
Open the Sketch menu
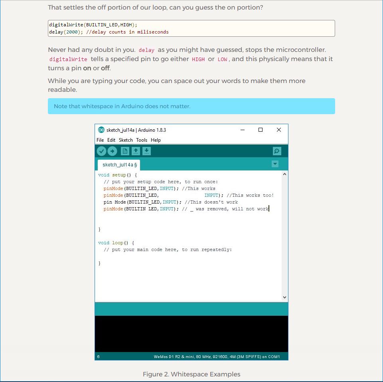(126, 140)
